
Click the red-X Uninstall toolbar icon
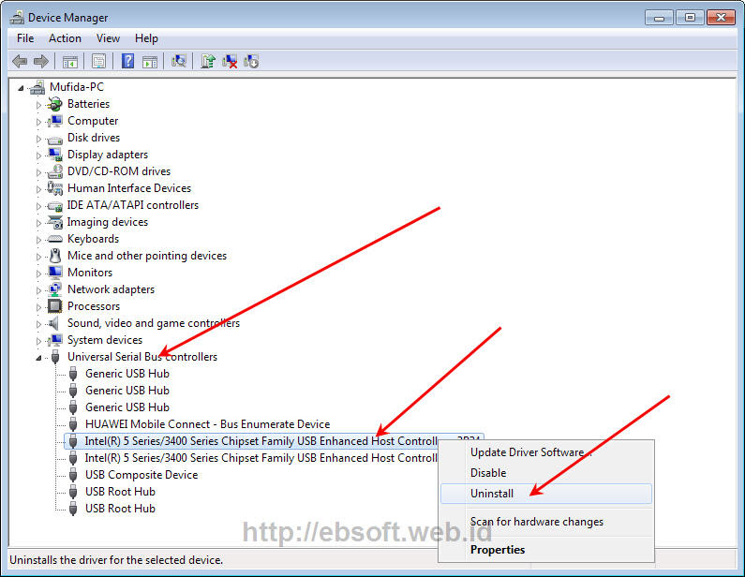pyautogui.click(x=230, y=61)
